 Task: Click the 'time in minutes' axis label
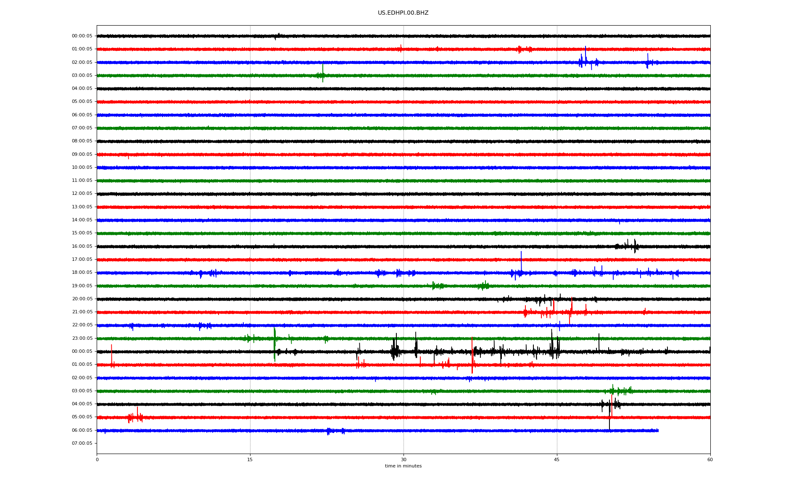tap(403, 466)
